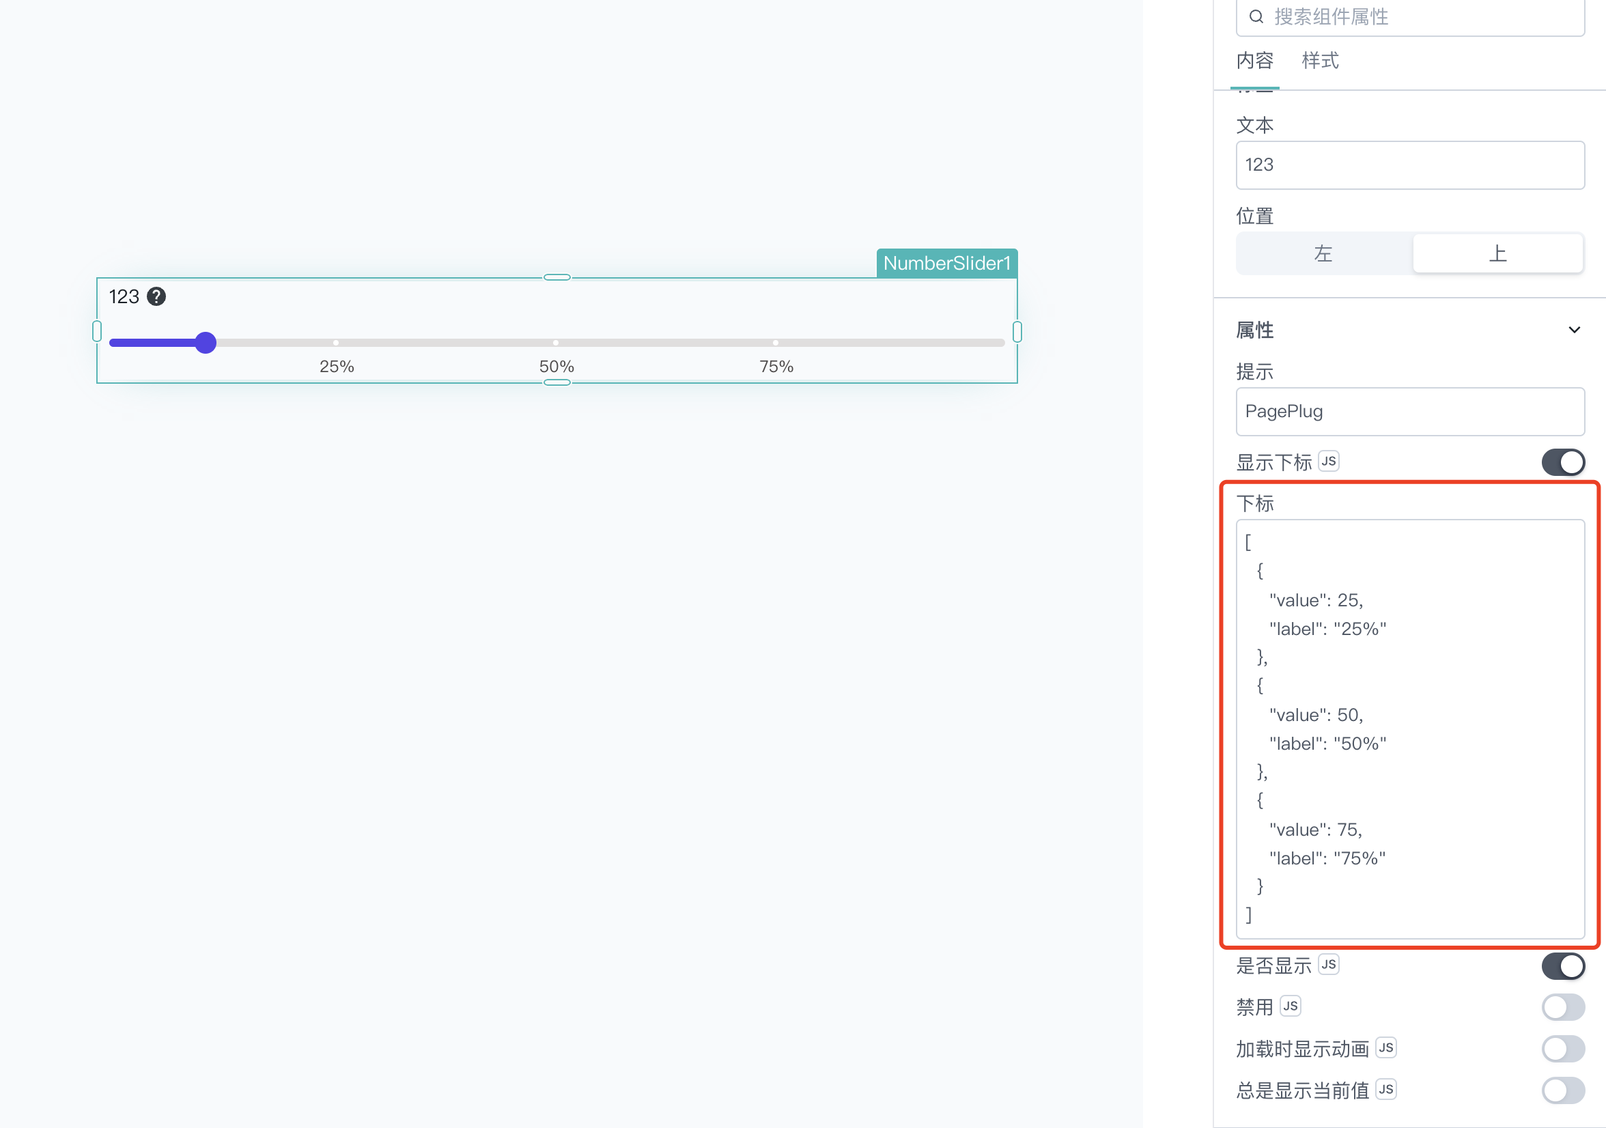Screen dimensions: 1606x1128
Task: Click the top resize handle of NumberSlider1
Action: (x=557, y=278)
